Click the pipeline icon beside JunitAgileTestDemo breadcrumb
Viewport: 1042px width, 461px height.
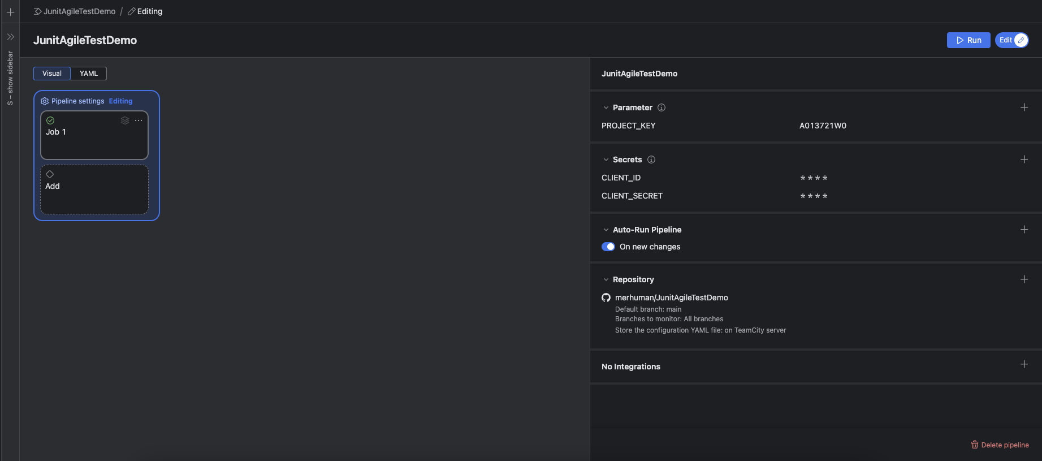tap(38, 11)
